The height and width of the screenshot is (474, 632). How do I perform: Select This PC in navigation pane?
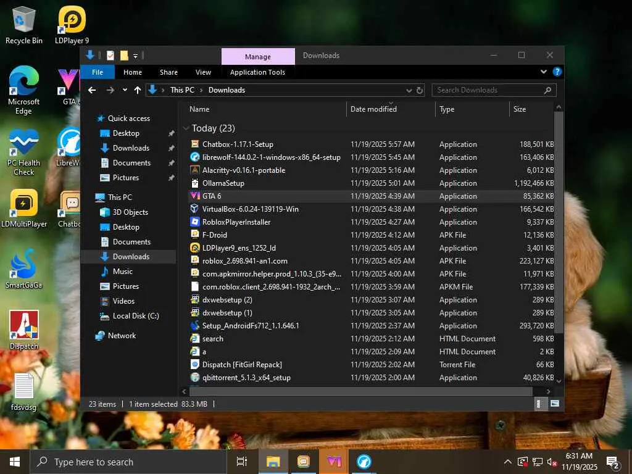120,197
